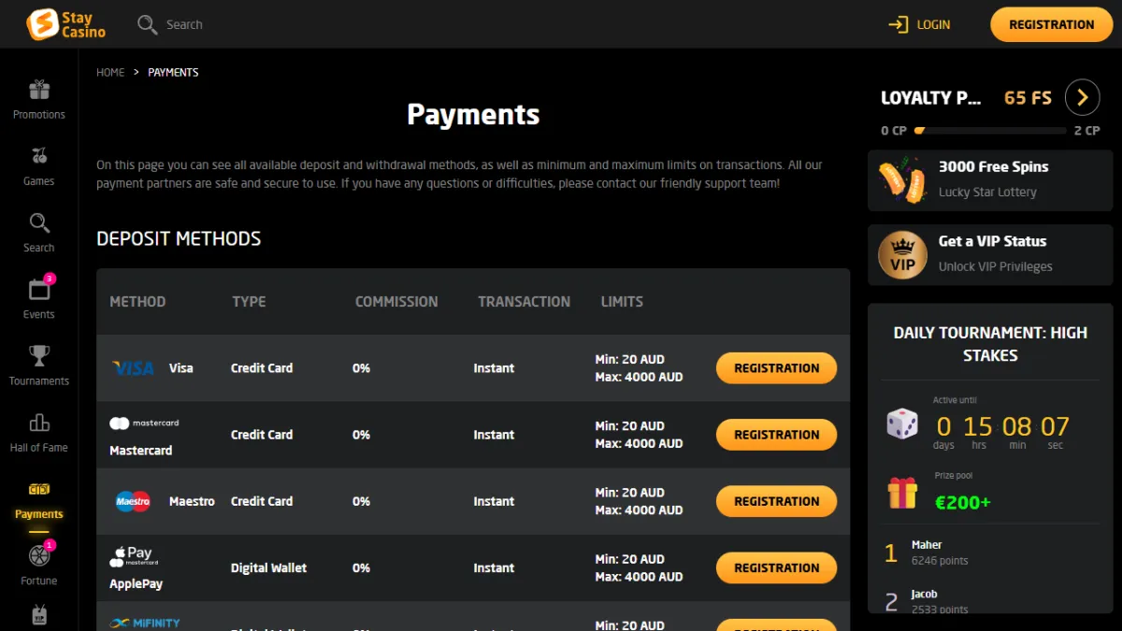Click the '65 FS' loyalty reward text
1122x631 pixels.
point(1028,97)
